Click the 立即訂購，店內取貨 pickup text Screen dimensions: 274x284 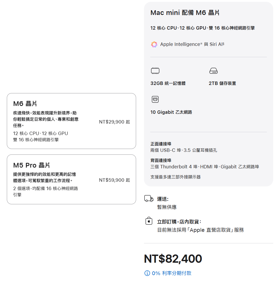click(179, 222)
